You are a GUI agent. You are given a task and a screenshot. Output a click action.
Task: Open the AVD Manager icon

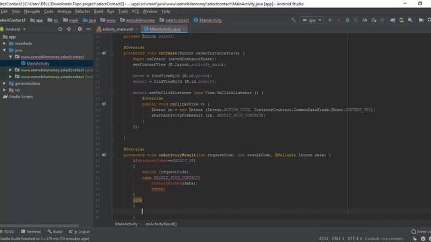point(401,20)
